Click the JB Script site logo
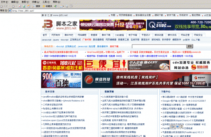 [x=47, y=26]
